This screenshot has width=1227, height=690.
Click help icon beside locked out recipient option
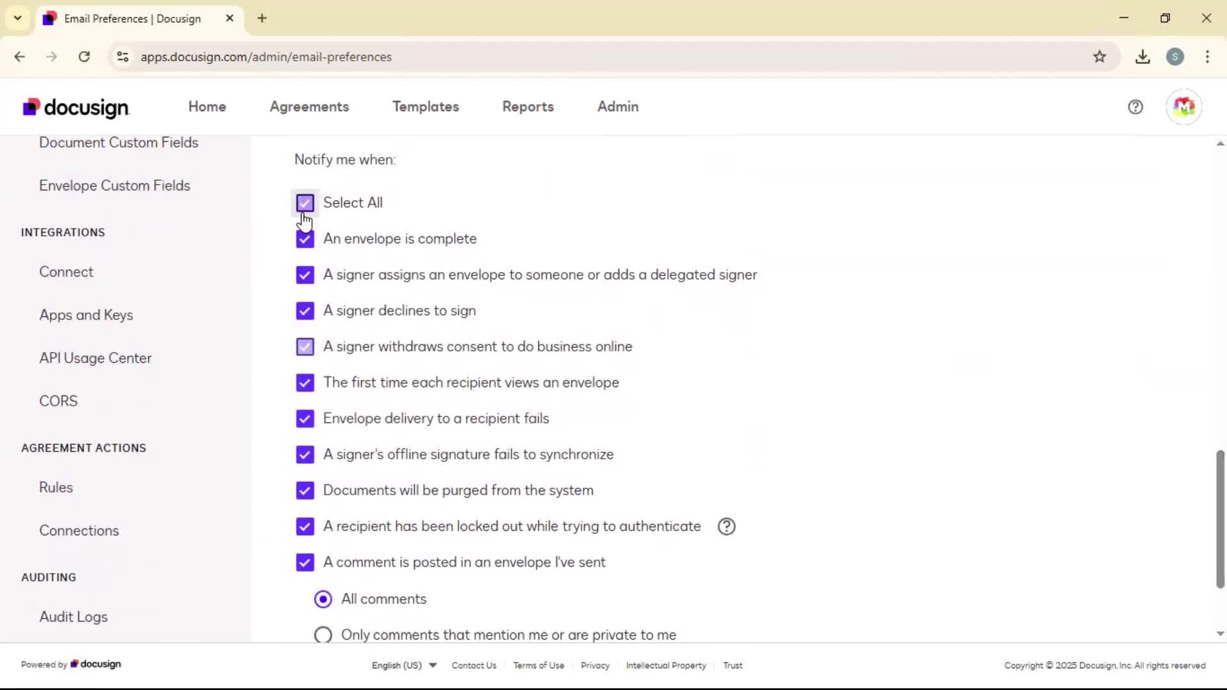[727, 526]
